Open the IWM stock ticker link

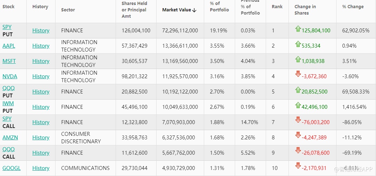click(x=7, y=103)
